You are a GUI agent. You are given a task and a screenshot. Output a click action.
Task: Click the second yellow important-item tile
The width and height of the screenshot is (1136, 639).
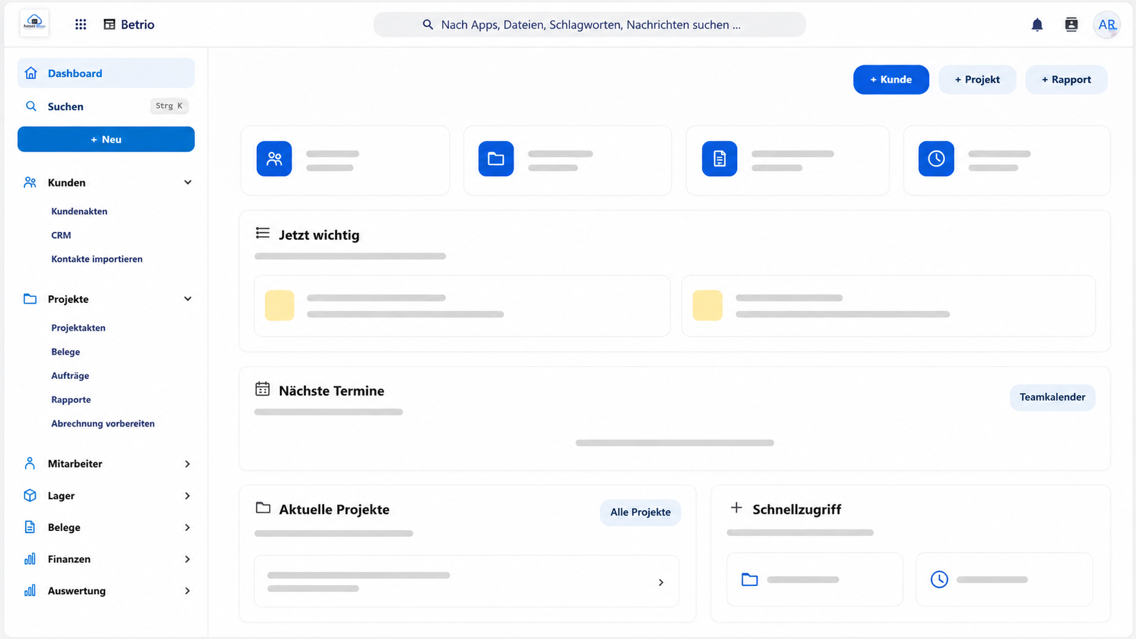(707, 306)
